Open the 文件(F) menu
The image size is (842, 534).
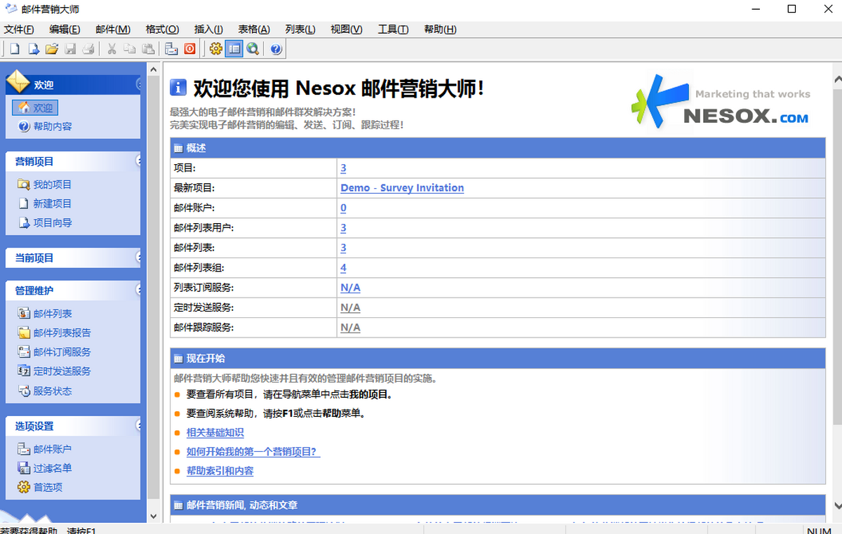19,29
